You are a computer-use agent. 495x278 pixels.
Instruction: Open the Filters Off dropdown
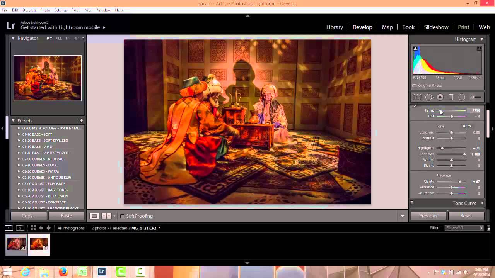(x=464, y=228)
